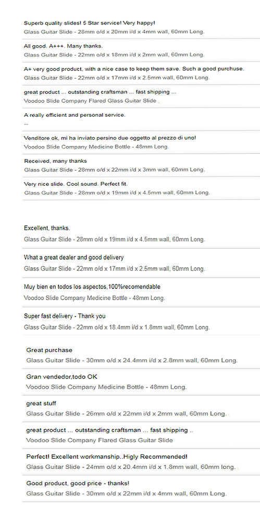Open the Medicine Bottle listing under 'Gran vendedor'

click(106, 387)
